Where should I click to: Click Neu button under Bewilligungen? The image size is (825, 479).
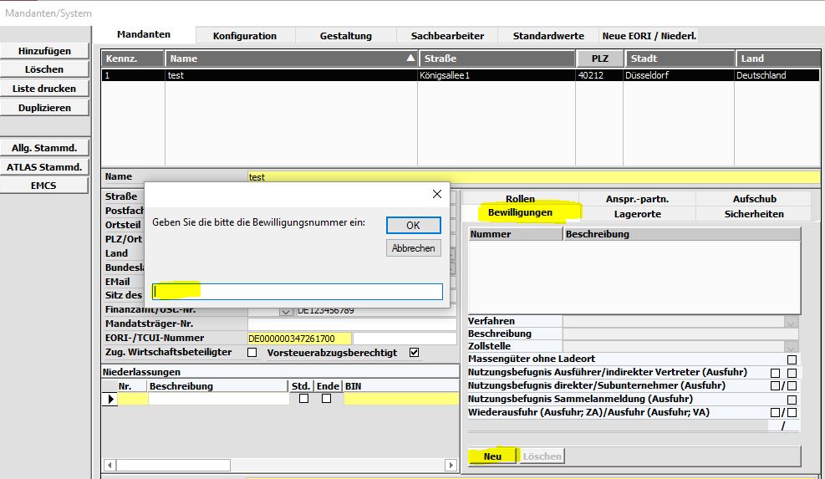[492, 456]
